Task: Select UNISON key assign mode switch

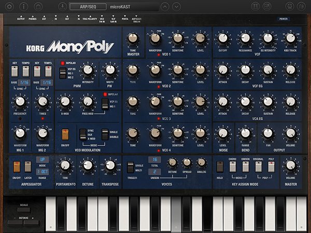Action: click(246, 167)
